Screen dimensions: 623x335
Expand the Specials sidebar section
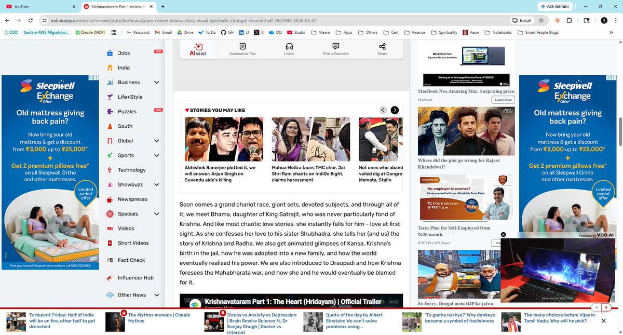[x=156, y=213]
